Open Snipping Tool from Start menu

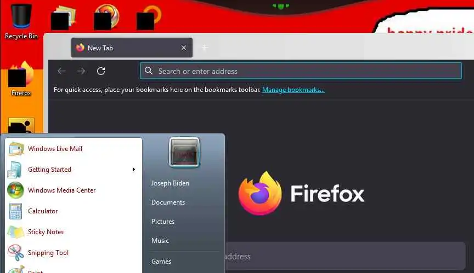click(x=74, y=253)
